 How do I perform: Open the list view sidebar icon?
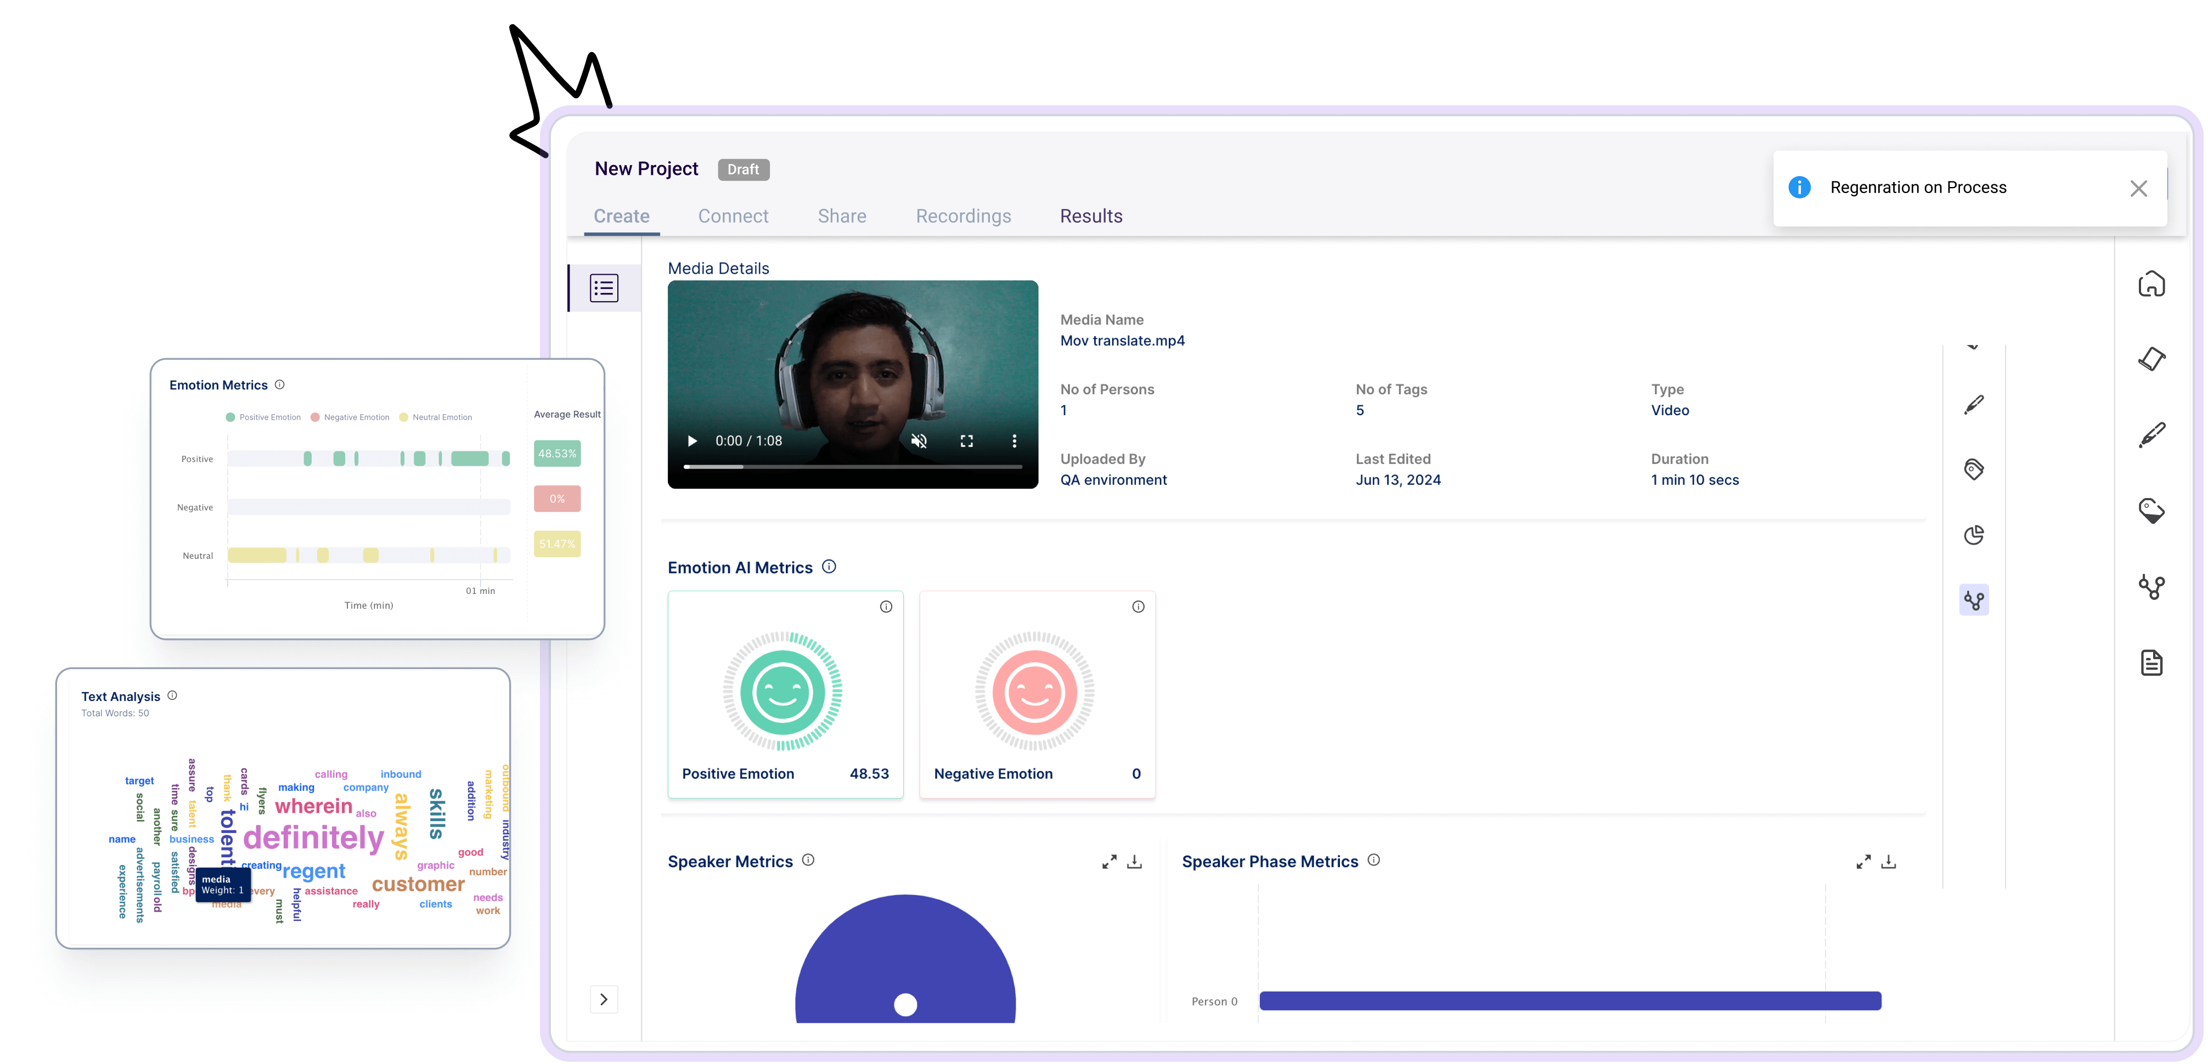[604, 288]
